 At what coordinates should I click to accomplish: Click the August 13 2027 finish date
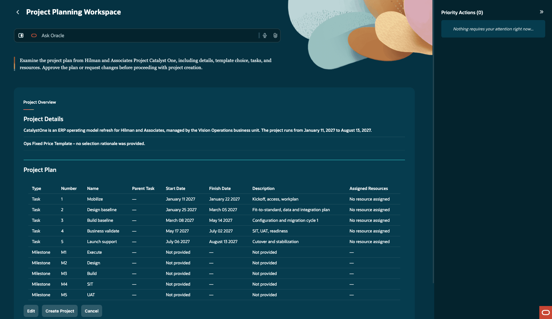(223, 242)
